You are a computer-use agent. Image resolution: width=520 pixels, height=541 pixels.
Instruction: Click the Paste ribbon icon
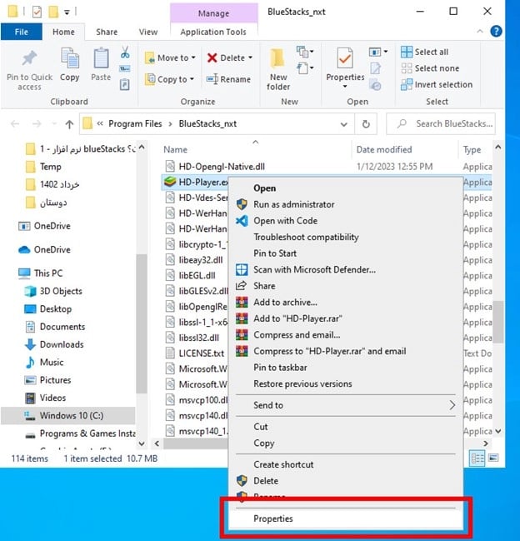click(101, 58)
